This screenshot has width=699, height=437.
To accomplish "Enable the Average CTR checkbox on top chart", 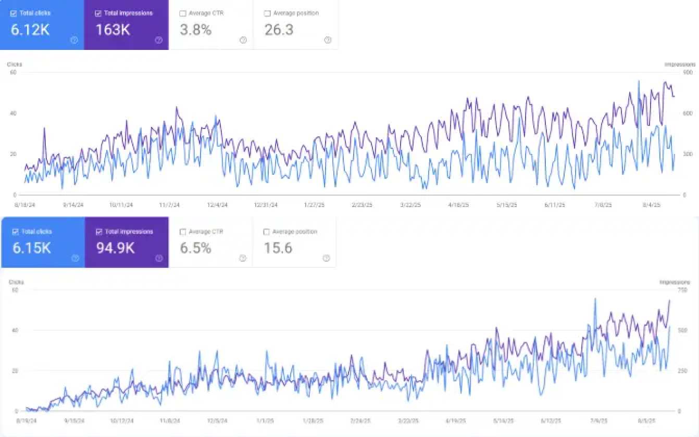I will (x=183, y=14).
